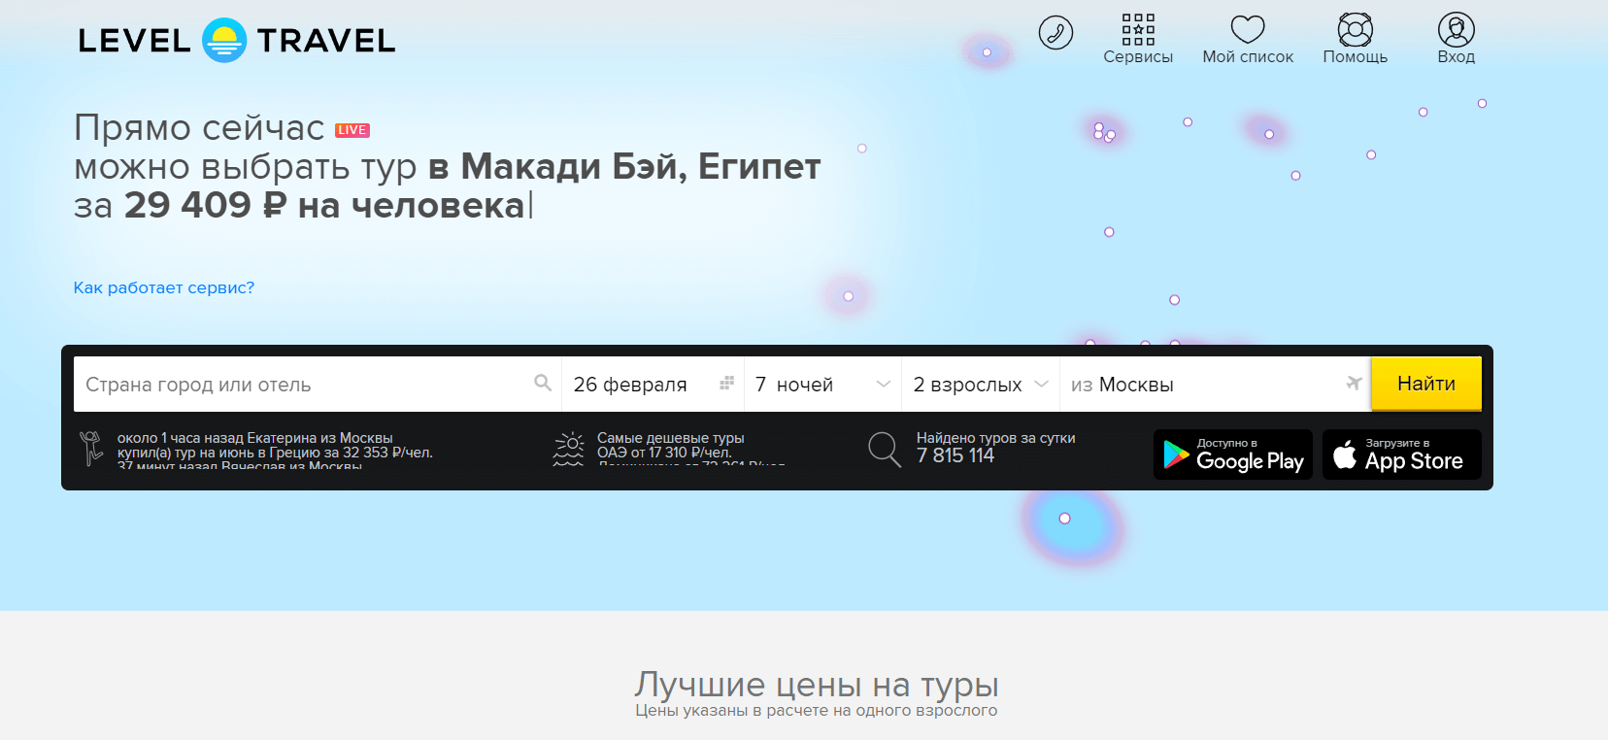Image resolution: width=1608 pixels, height=740 pixels.
Task: Click the App Store download badge
Action: pos(1401,454)
